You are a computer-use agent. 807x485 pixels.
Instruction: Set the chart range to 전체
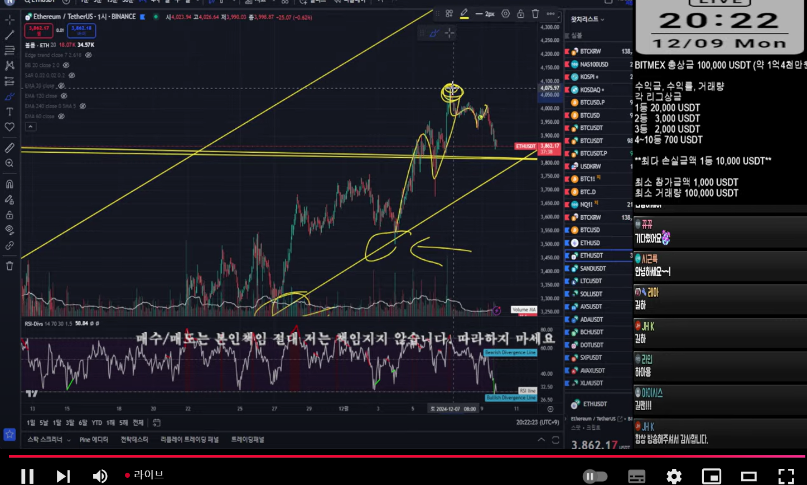pos(138,423)
